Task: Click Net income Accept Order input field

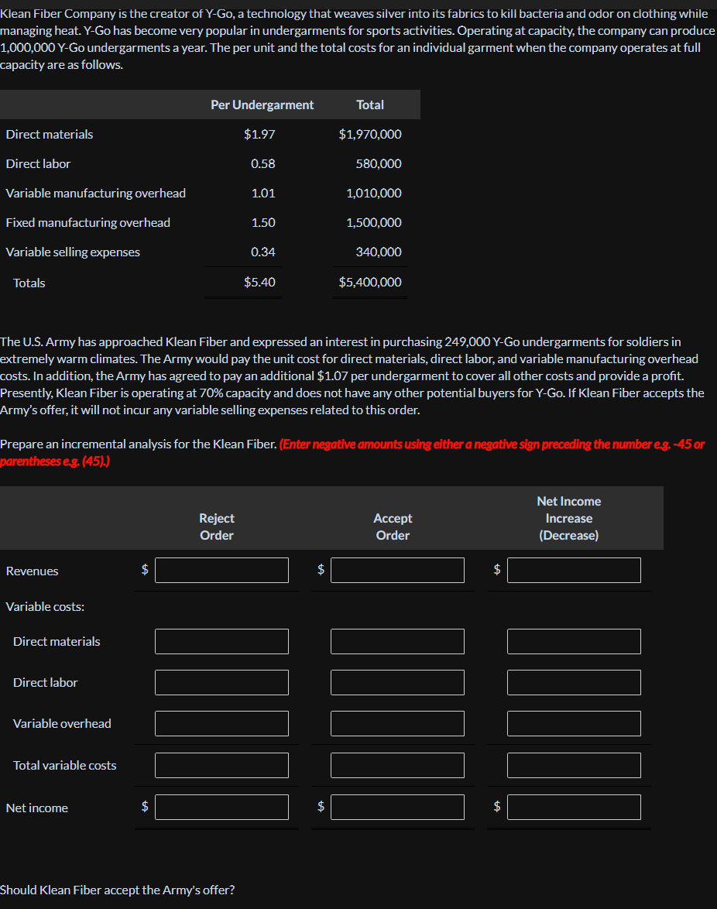Action: point(398,807)
